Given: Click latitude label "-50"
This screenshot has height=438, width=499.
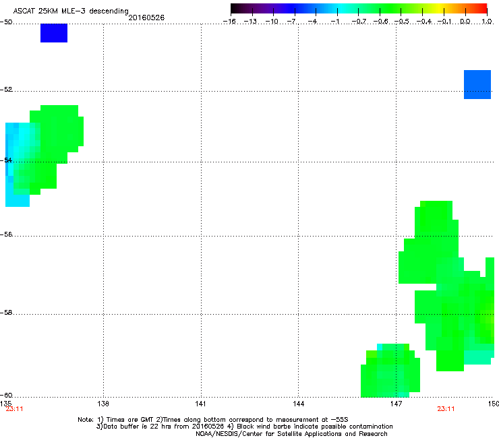Looking at the screenshot, I should pos(6,22).
